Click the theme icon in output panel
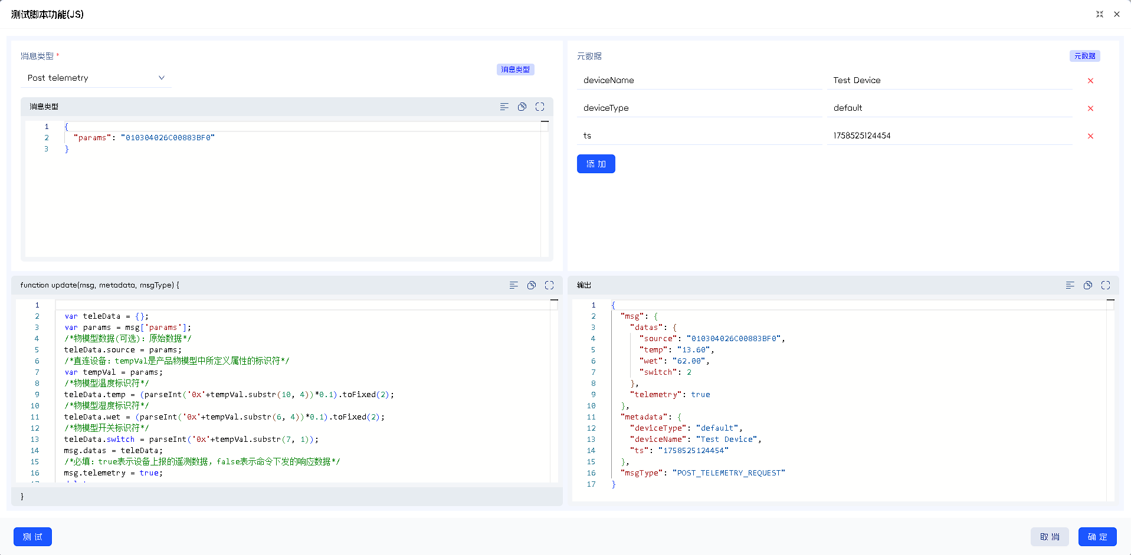This screenshot has width=1131, height=555. (x=1088, y=285)
